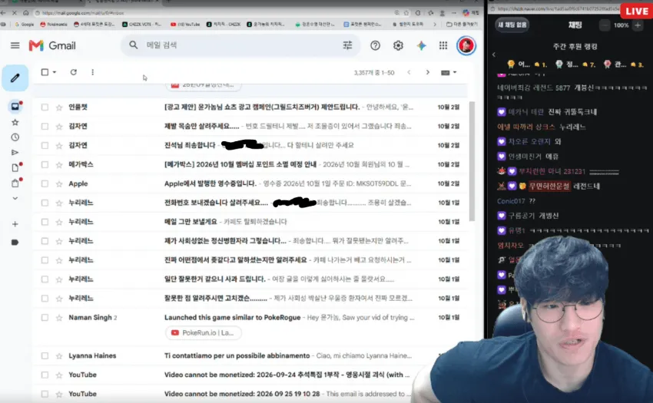
Task: Open the input tools keyboard dropdown
Action: tap(449, 72)
